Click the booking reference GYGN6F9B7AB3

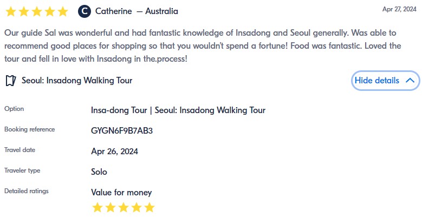[x=122, y=130]
